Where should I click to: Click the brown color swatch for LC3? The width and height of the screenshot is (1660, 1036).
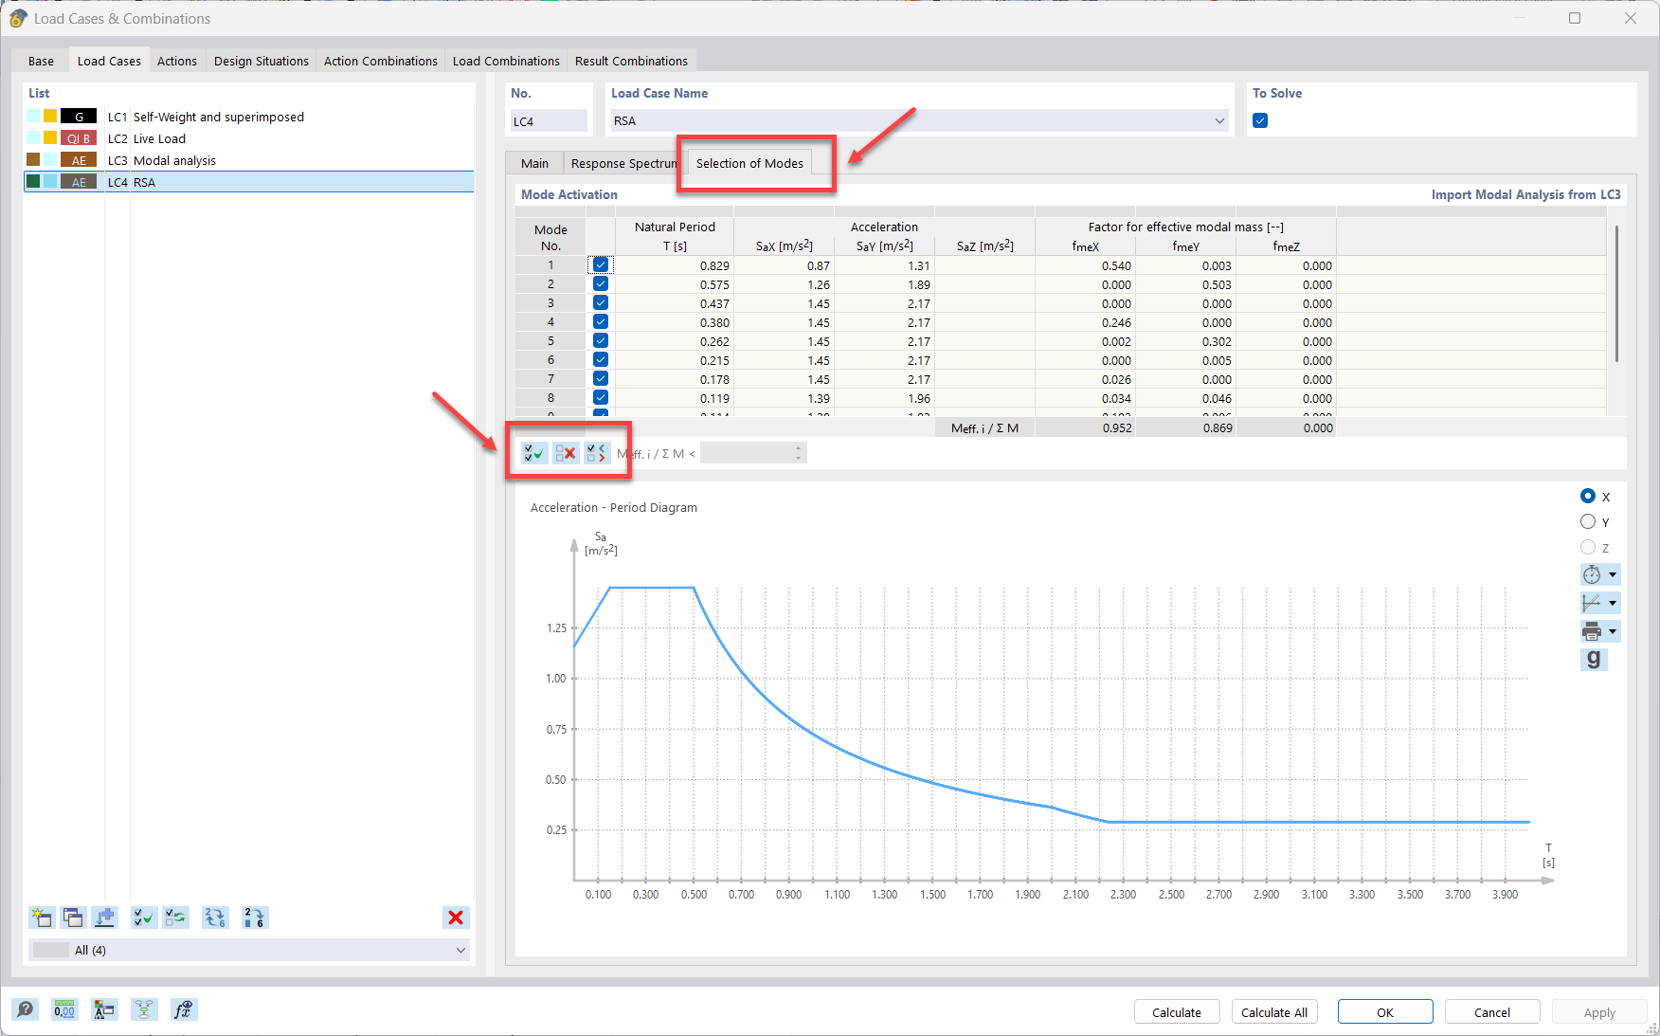tap(34, 160)
